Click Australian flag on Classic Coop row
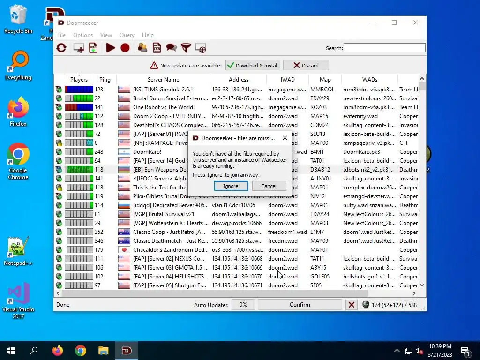This screenshot has height=360, width=480. 124,232
